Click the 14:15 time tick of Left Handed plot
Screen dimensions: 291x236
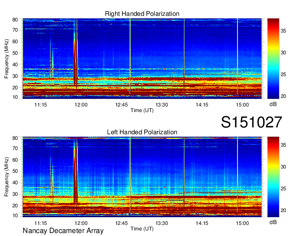202,223
